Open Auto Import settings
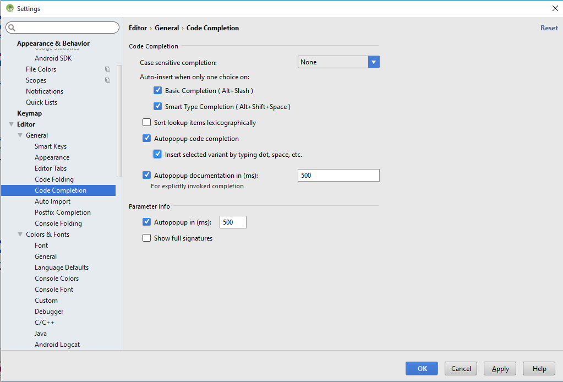Image resolution: width=563 pixels, height=382 pixels. pos(52,201)
